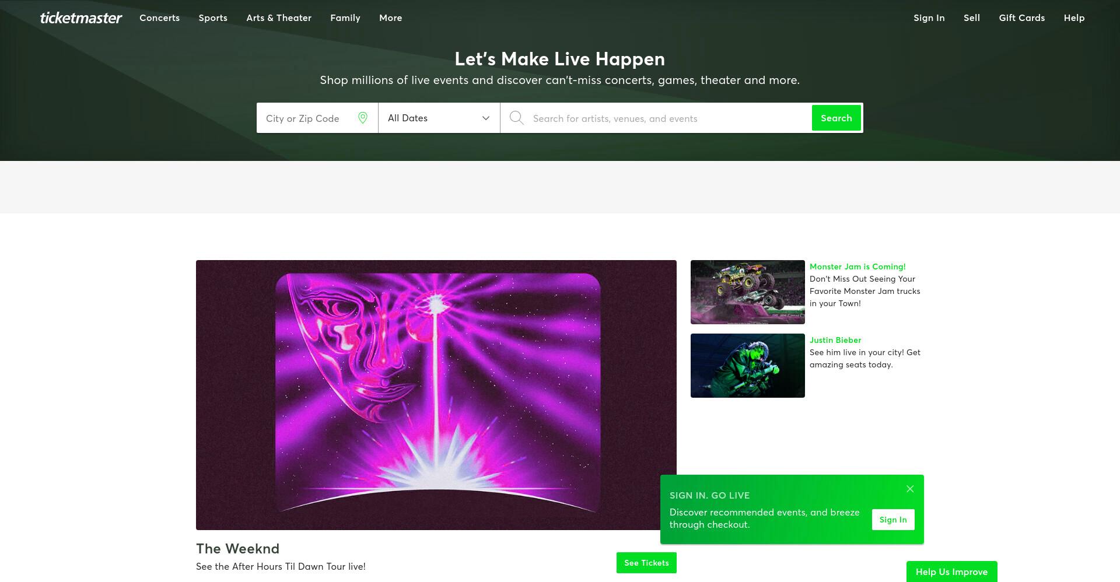
Task: Open Gift Cards in the header
Action: 1021,18
